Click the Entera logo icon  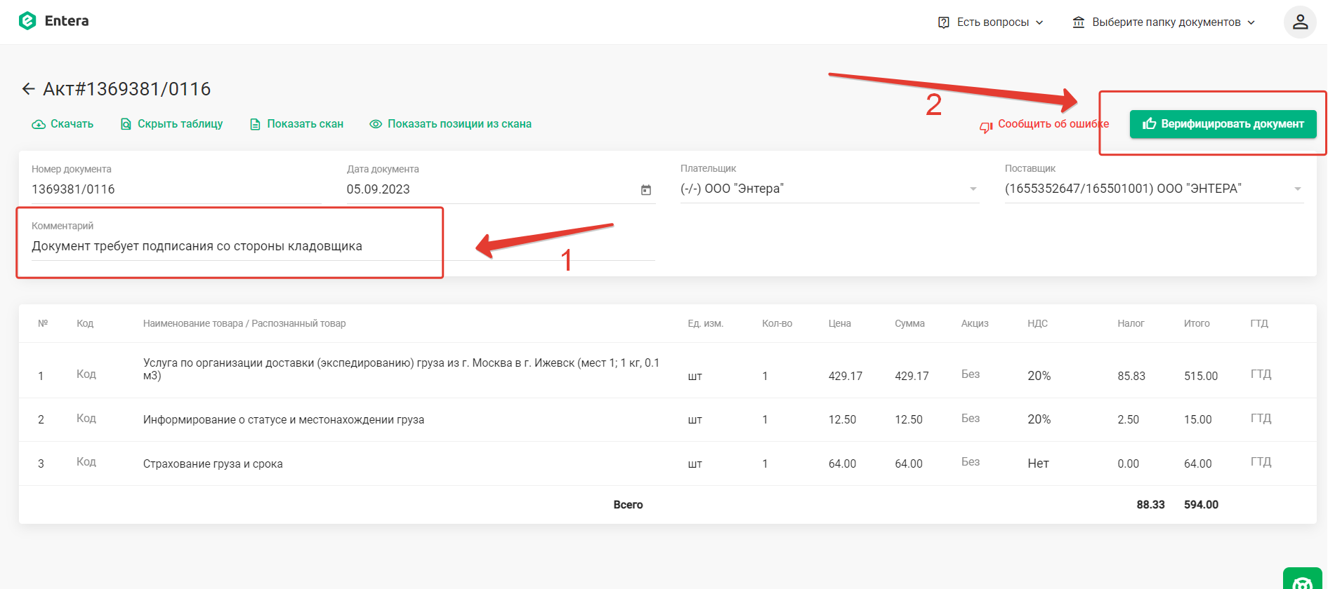point(27,21)
